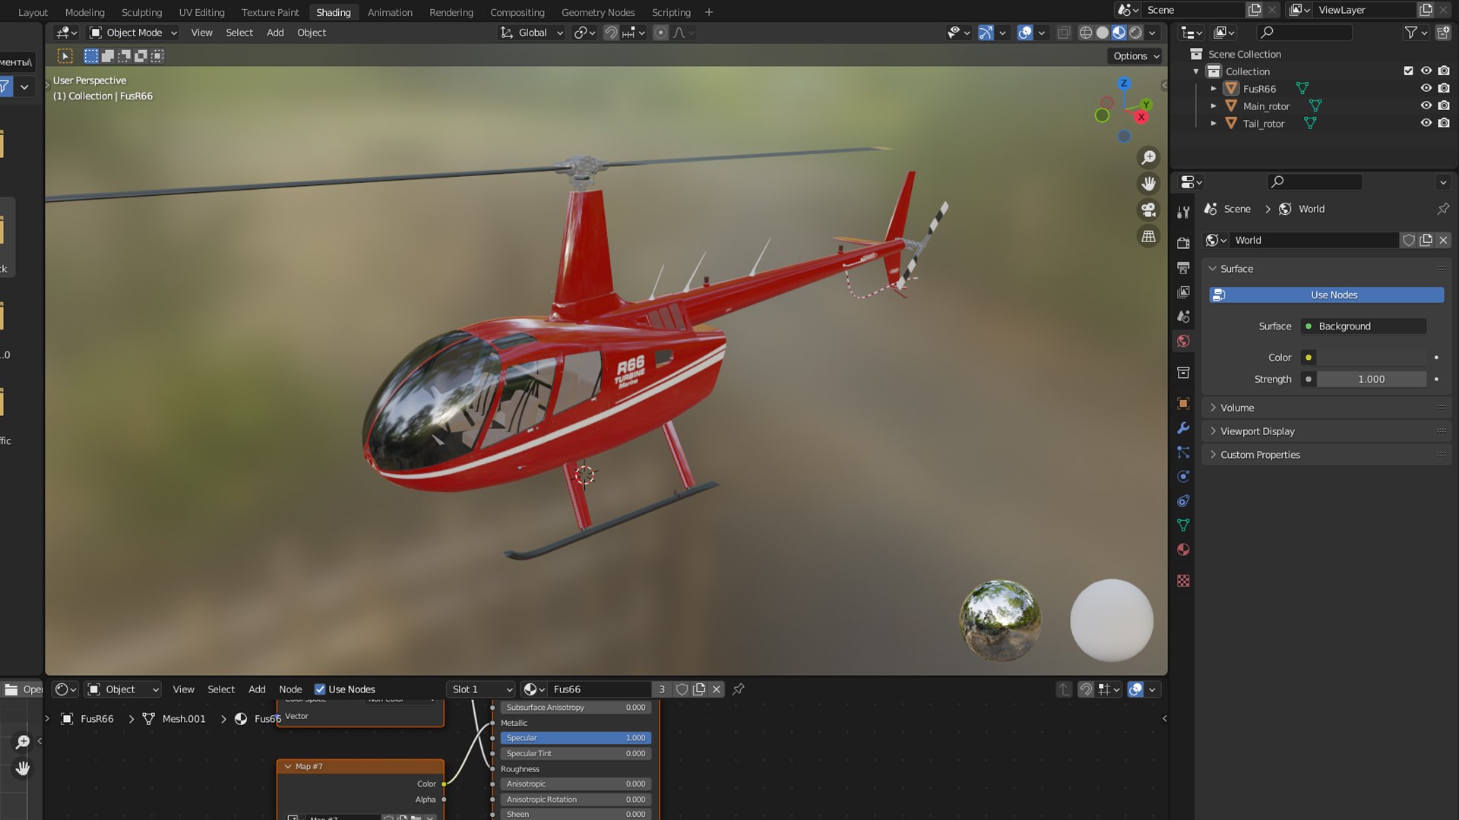Open the Modifiers wrench properties tab
The width and height of the screenshot is (1459, 820).
(1183, 428)
